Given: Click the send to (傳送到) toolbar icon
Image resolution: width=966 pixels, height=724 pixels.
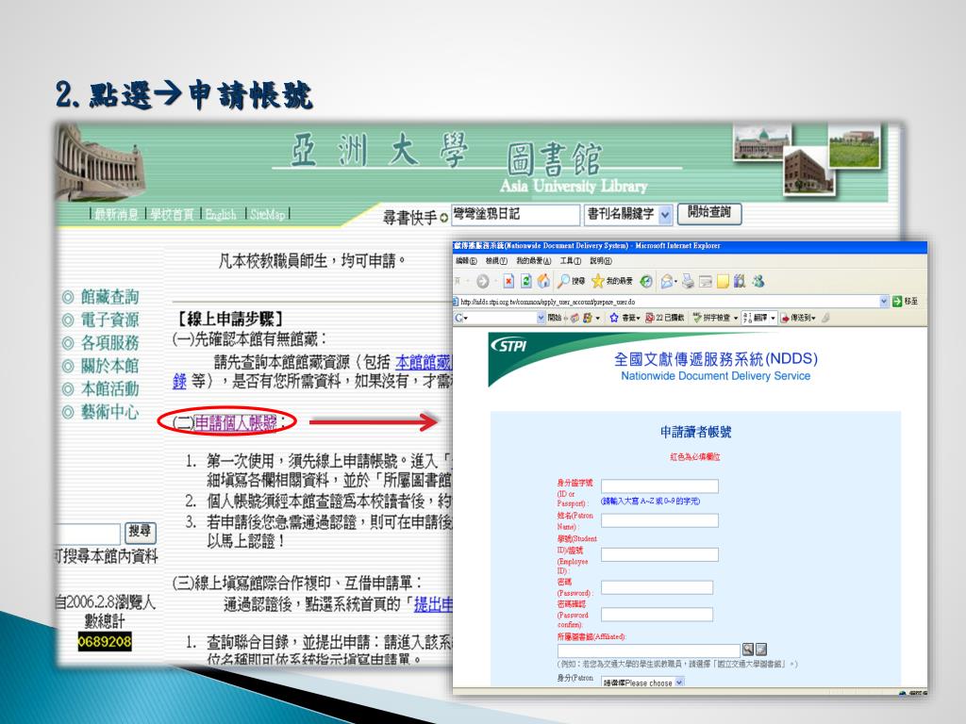Looking at the screenshot, I should point(785,318).
